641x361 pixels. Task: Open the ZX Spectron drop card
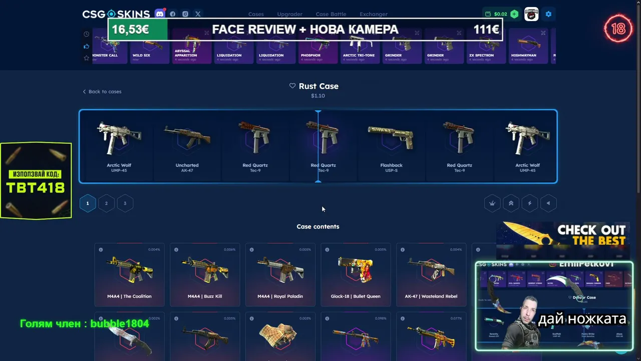487,46
